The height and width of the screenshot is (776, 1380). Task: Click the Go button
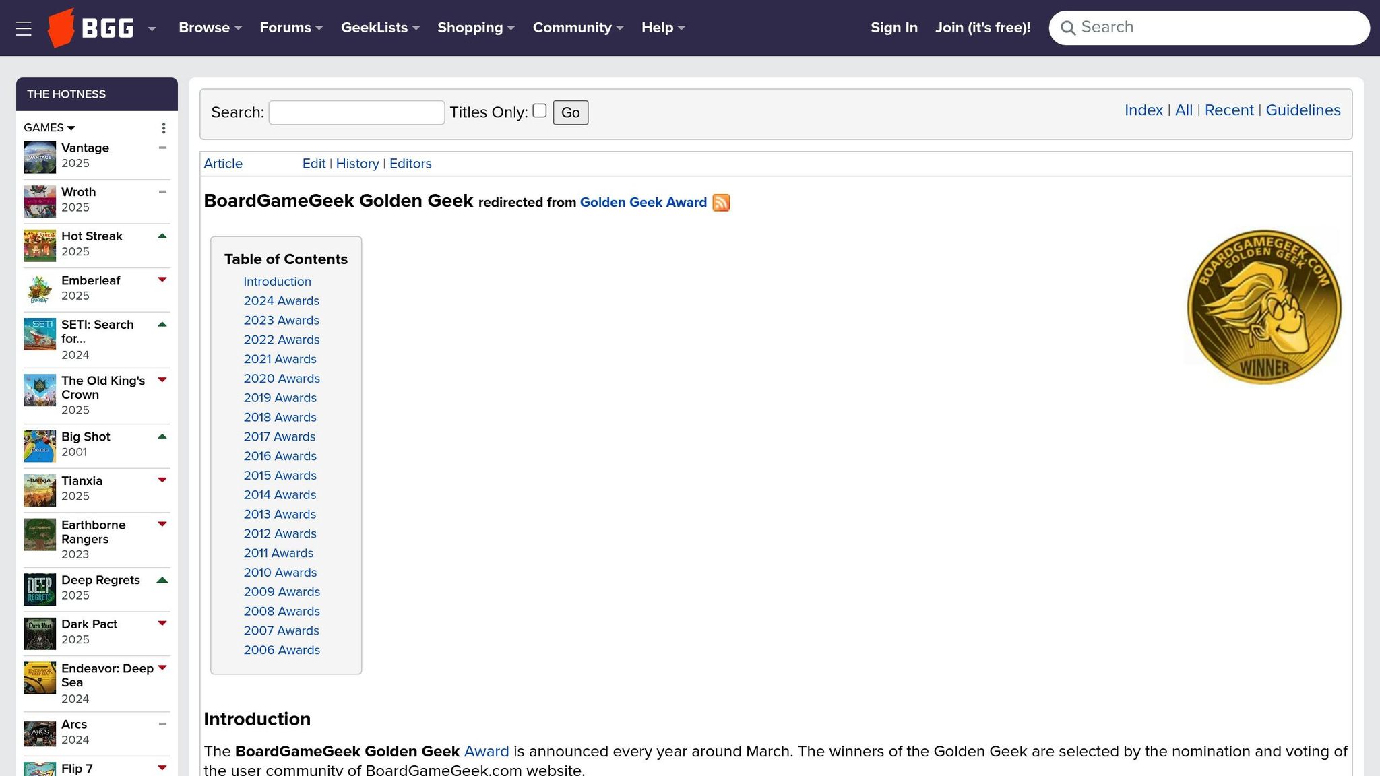click(x=571, y=112)
